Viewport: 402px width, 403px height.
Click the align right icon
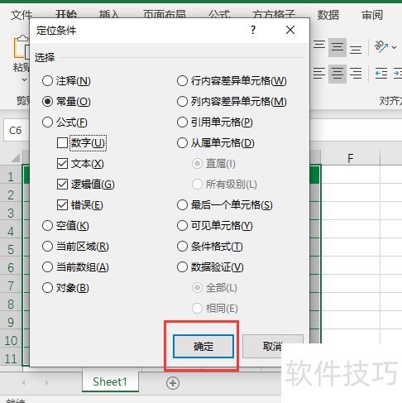pos(356,74)
